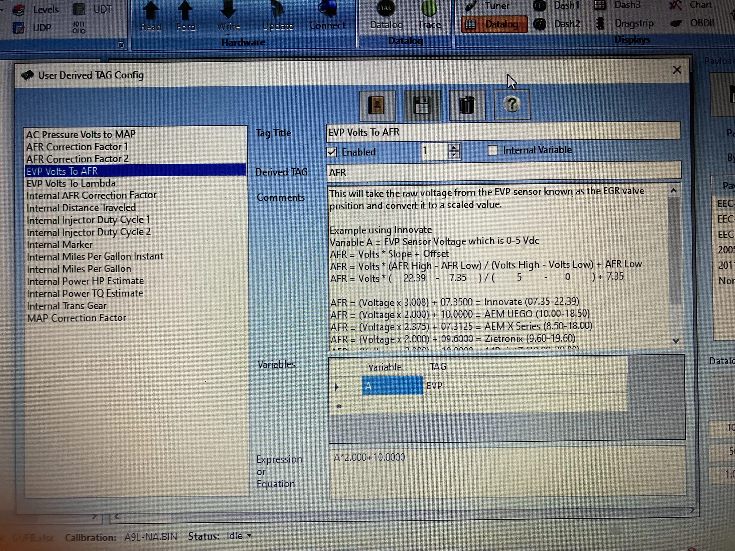Increase the stepper value next to Enabled
Image resolution: width=735 pixels, height=551 pixels.
[x=454, y=147]
